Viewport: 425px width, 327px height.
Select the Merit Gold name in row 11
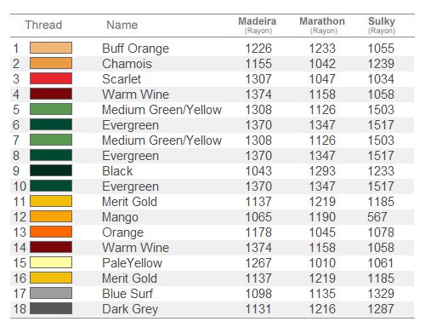pyautogui.click(x=129, y=202)
